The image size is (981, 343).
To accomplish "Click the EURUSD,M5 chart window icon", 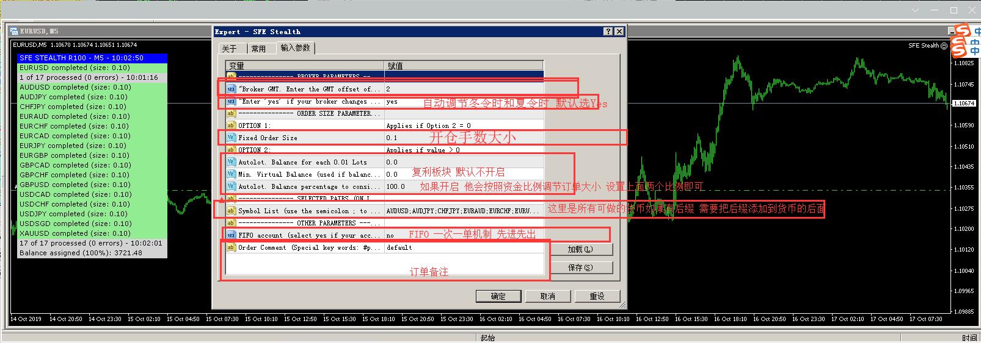I will pos(13,31).
